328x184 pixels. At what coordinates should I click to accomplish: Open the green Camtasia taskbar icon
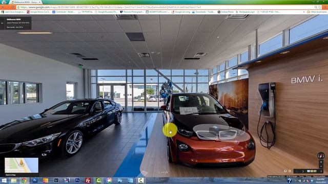coord(98,180)
